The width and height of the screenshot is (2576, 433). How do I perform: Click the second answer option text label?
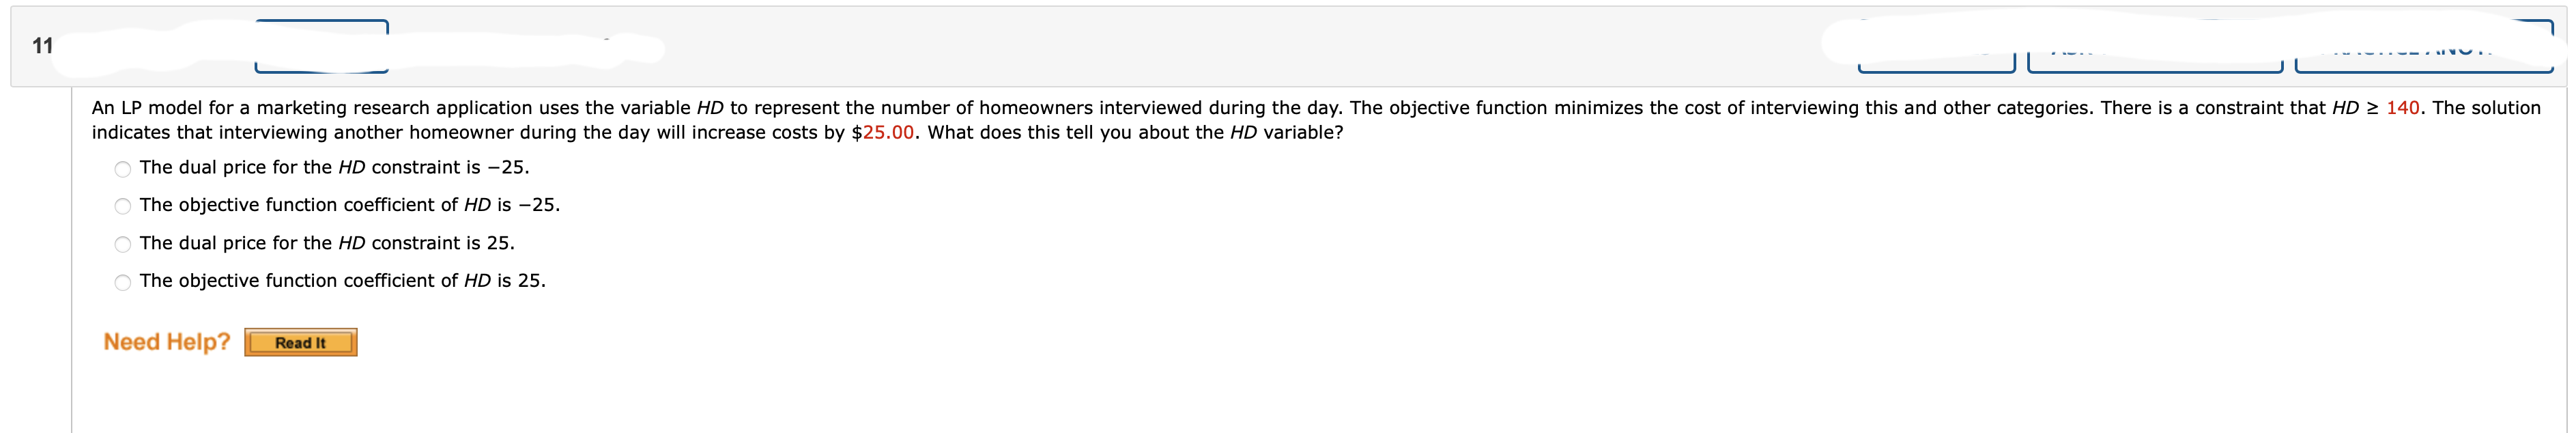pos(349,206)
